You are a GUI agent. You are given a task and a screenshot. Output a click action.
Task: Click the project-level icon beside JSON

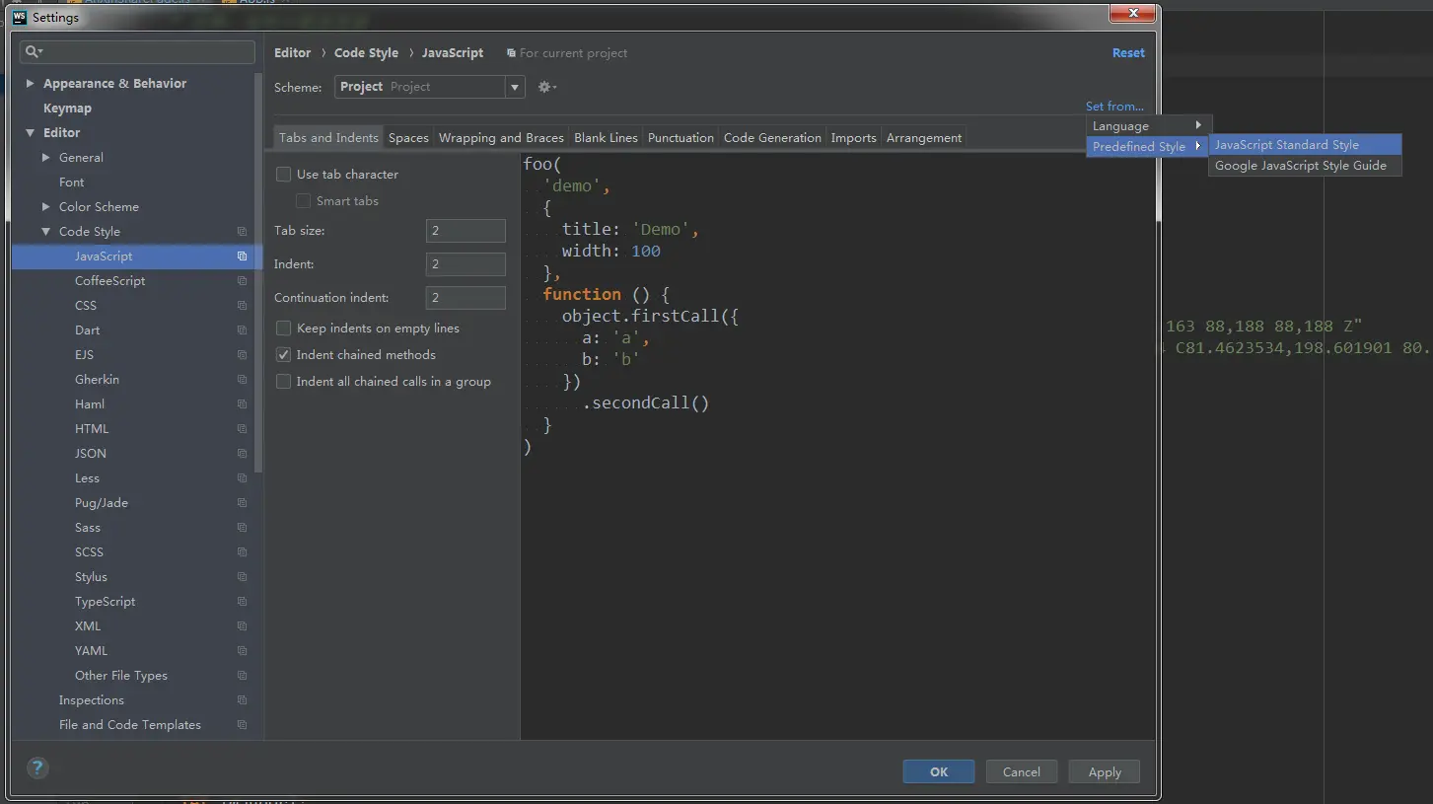tap(242, 454)
